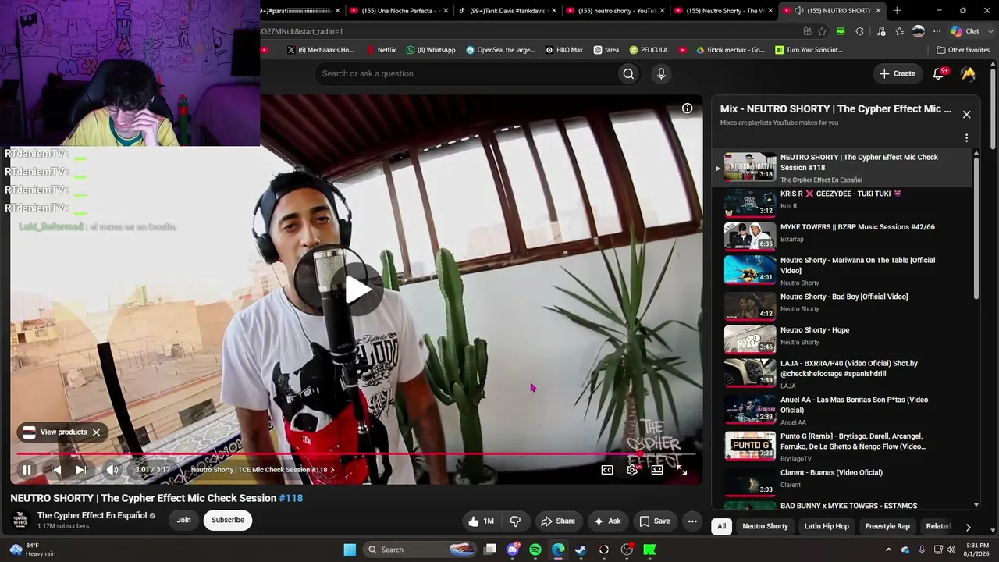
Task: Share this video
Action: coord(558,521)
